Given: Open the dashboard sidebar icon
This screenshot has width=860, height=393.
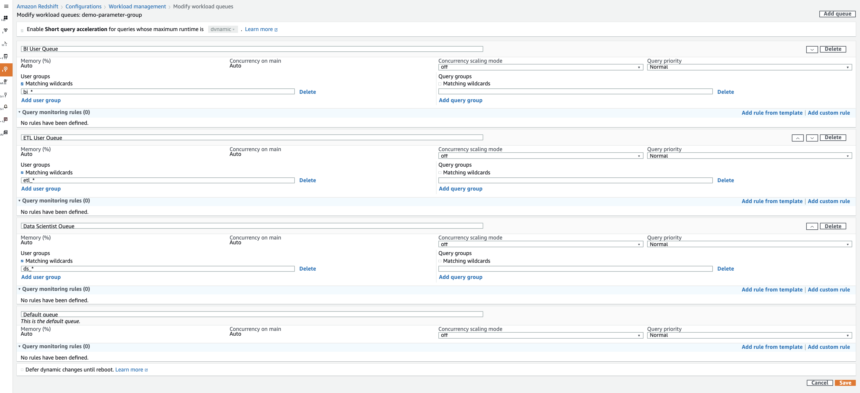Looking at the screenshot, I should [6, 18].
